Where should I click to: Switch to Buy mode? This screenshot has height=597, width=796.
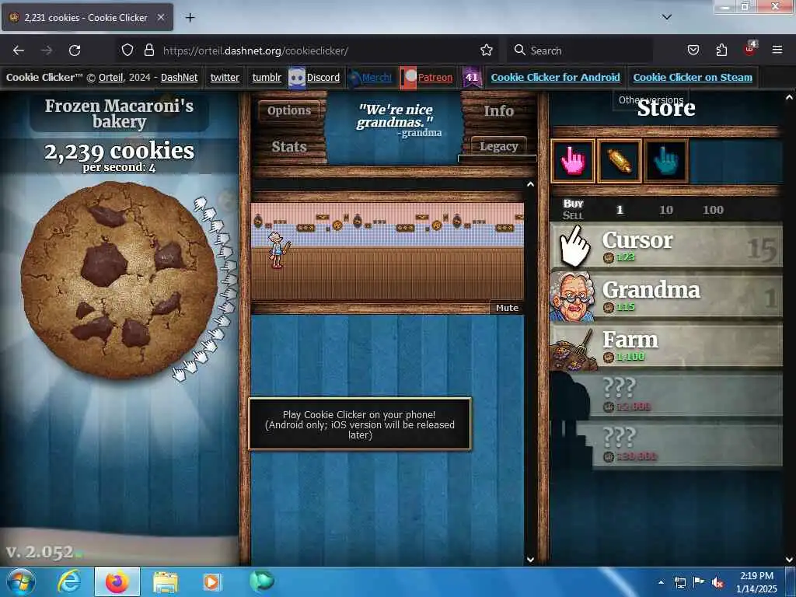pos(573,204)
